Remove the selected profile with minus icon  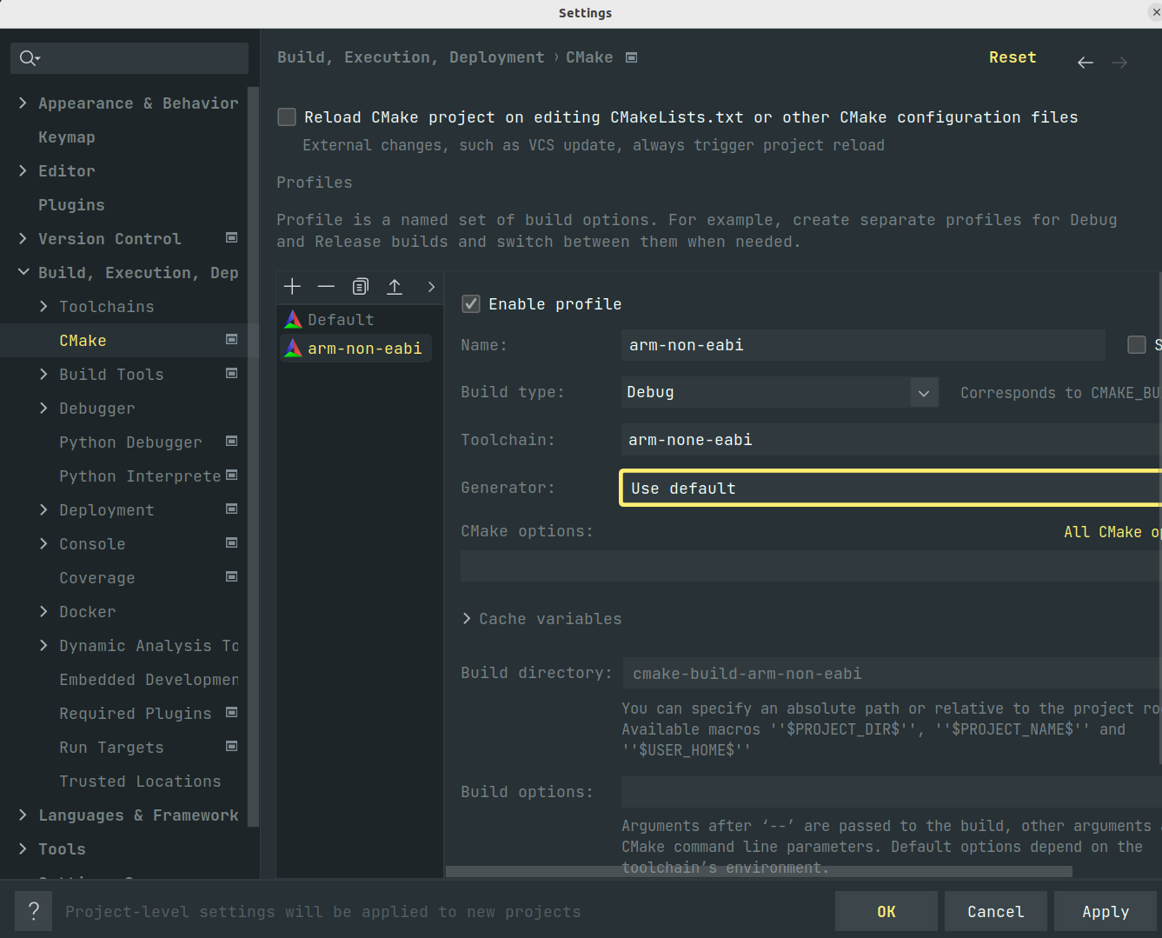[326, 287]
